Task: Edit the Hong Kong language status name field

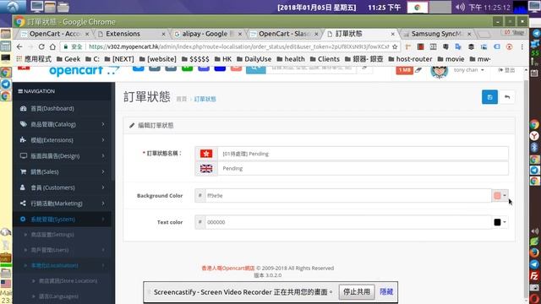Action: pos(363,154)
